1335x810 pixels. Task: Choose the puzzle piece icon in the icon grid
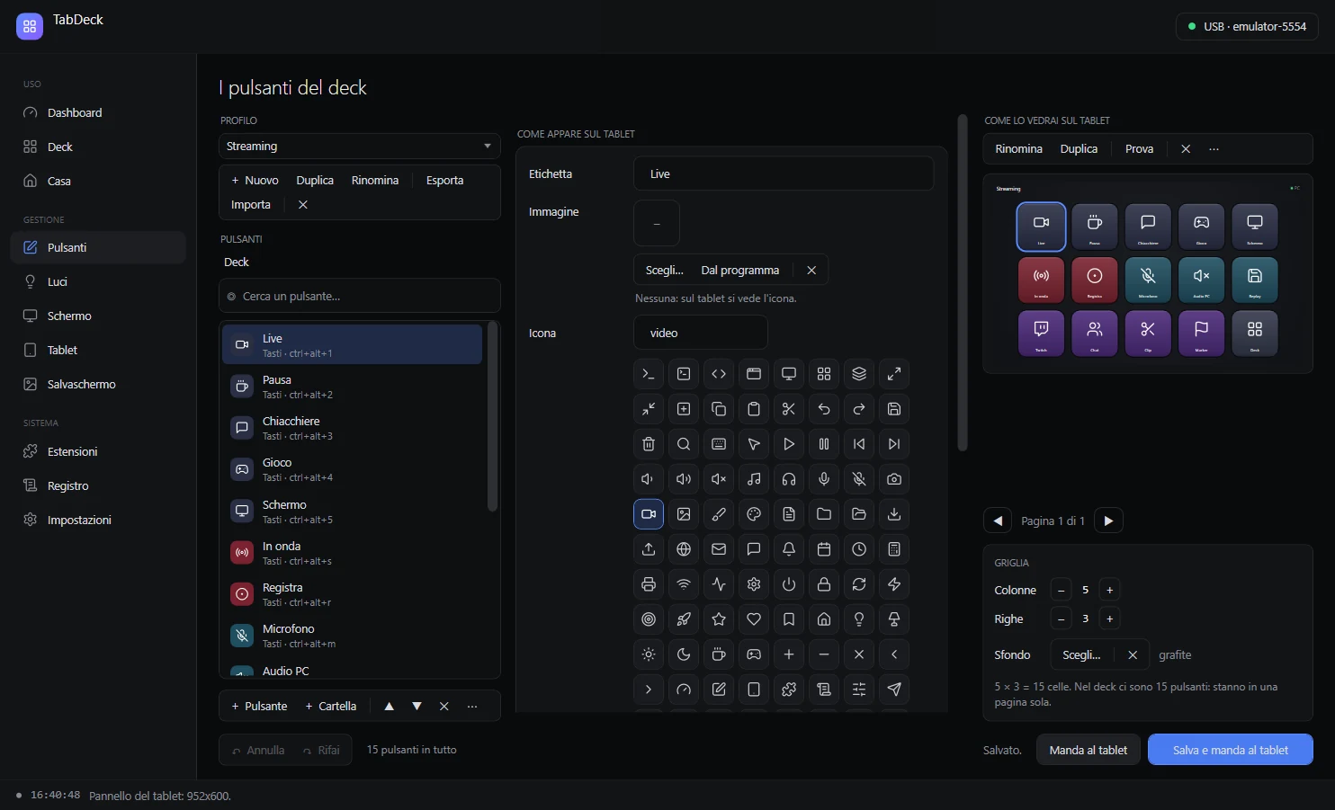pos(789,690)
